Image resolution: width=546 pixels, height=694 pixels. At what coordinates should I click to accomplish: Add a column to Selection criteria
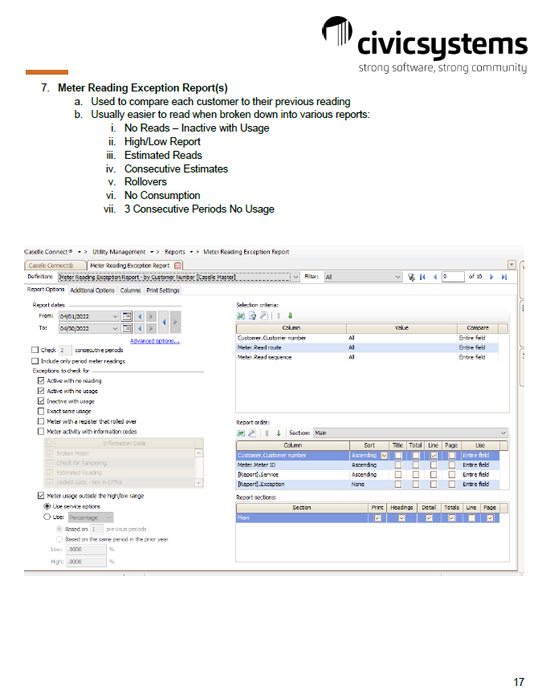pos(241,315)
